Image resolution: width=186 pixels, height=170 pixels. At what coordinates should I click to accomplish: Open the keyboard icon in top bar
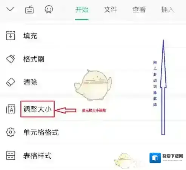coord(29,9)
